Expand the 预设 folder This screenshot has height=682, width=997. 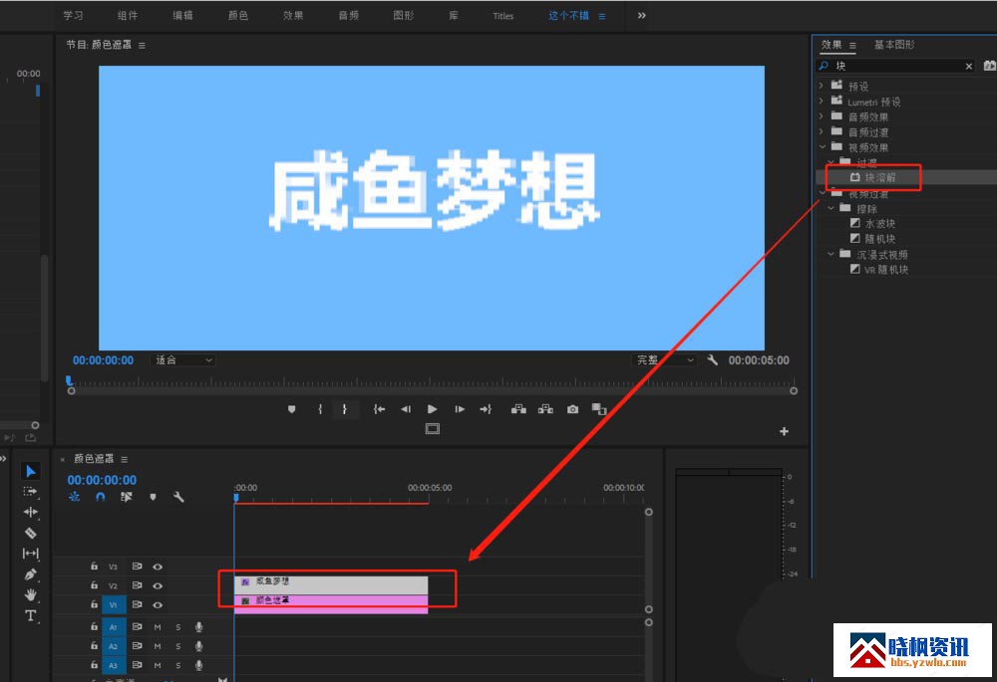[821, 85]
